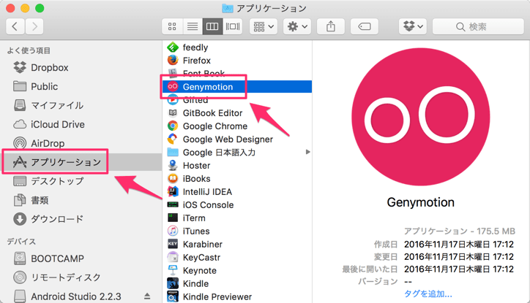Click the Share toolbar button
The height and width of the screenshot is (303, 530).
point(331,26)
